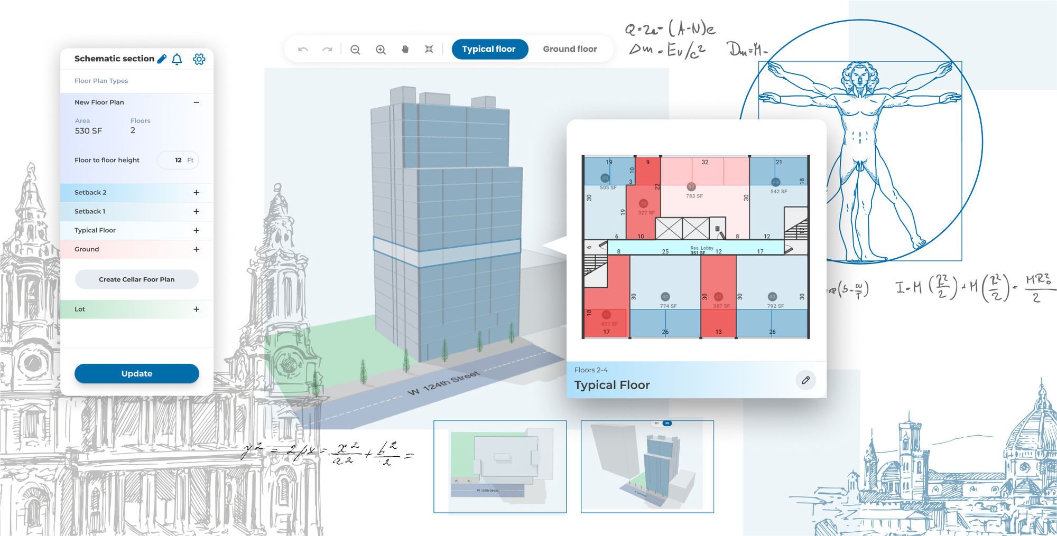Click the undo arrow in toolbar
The width and height of the screenshot is (1057, 536).
[x=303, y=49]
